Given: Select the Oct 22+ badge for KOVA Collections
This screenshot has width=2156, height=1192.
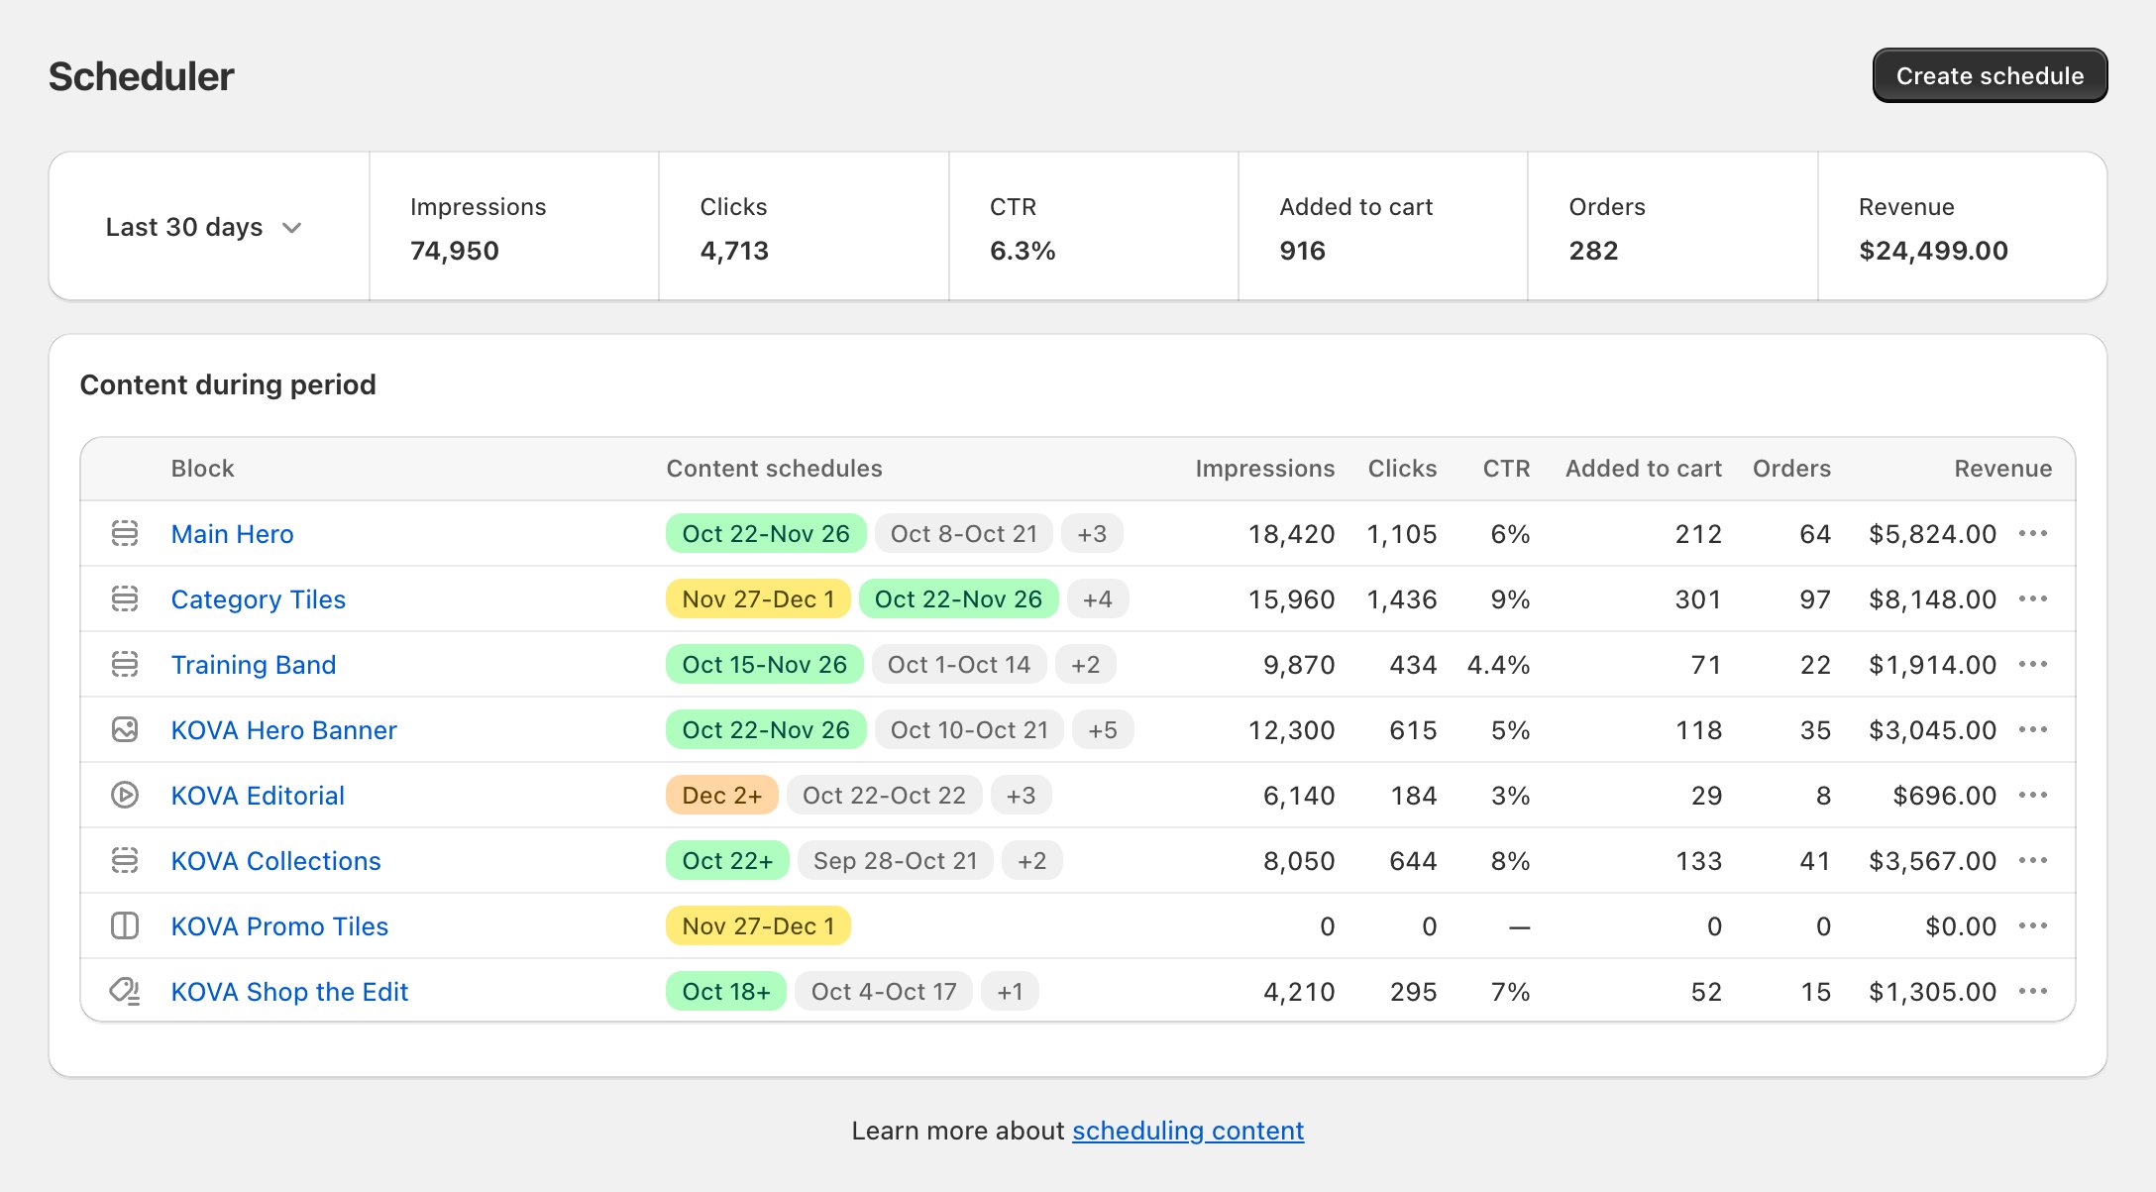Looking at the screenshot, I should click(727, 861).
